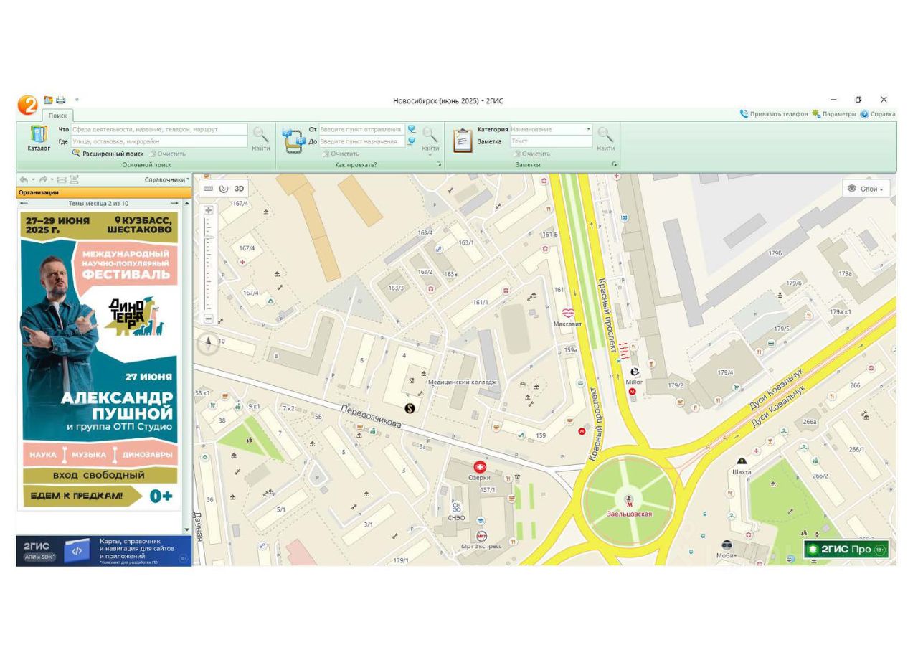Open the Каталог catalog

point(39,139)
